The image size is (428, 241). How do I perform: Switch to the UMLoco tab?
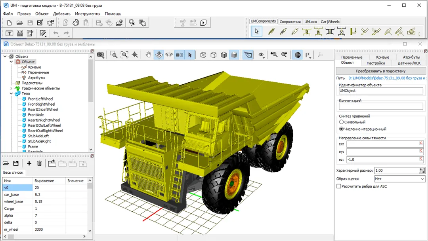311,21
